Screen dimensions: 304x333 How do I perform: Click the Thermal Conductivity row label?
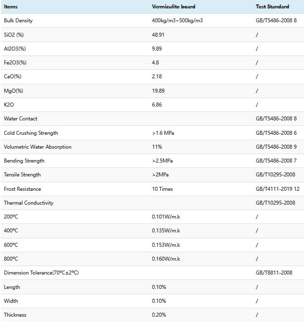[29, 203]
